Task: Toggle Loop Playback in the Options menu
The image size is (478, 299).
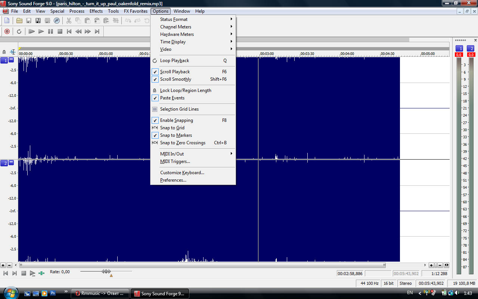Action: 193,61
